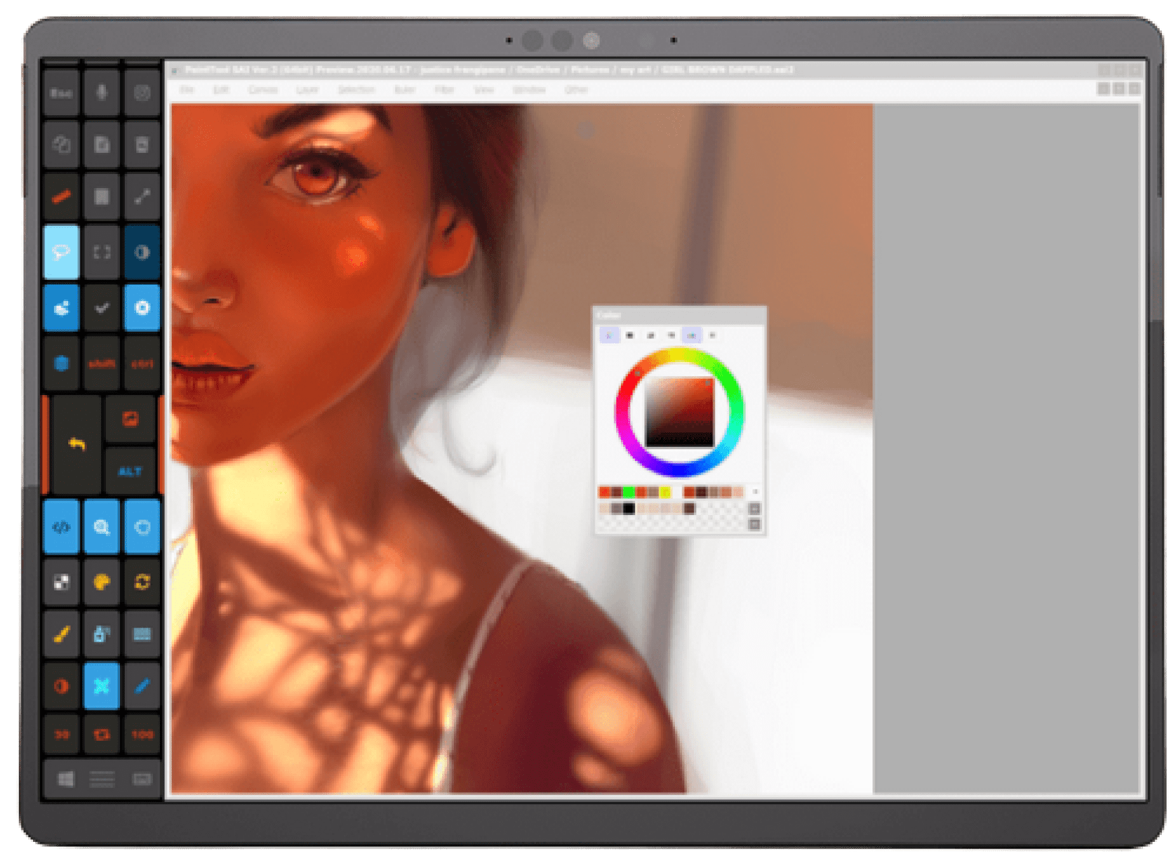Pick the black swatch in palette
The width and height of the screenshot is (1176, 856).
pos(628,508)
